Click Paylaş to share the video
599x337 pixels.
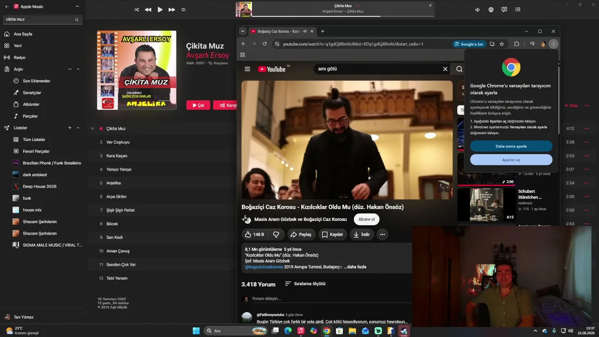click(300, 234)
